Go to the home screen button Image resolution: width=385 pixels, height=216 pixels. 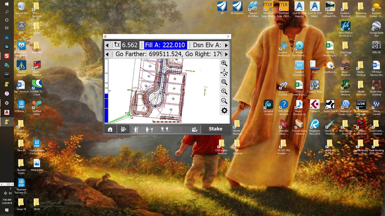110,129
